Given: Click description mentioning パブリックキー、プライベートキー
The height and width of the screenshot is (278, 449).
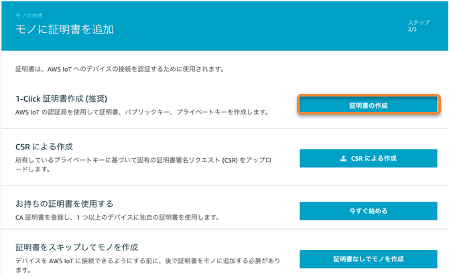Looking at the screenshot, I should [x=142, y=113].
